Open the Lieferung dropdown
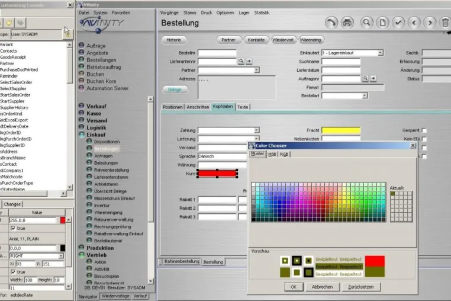Screen dimensions: 451x301 point(256,139)
